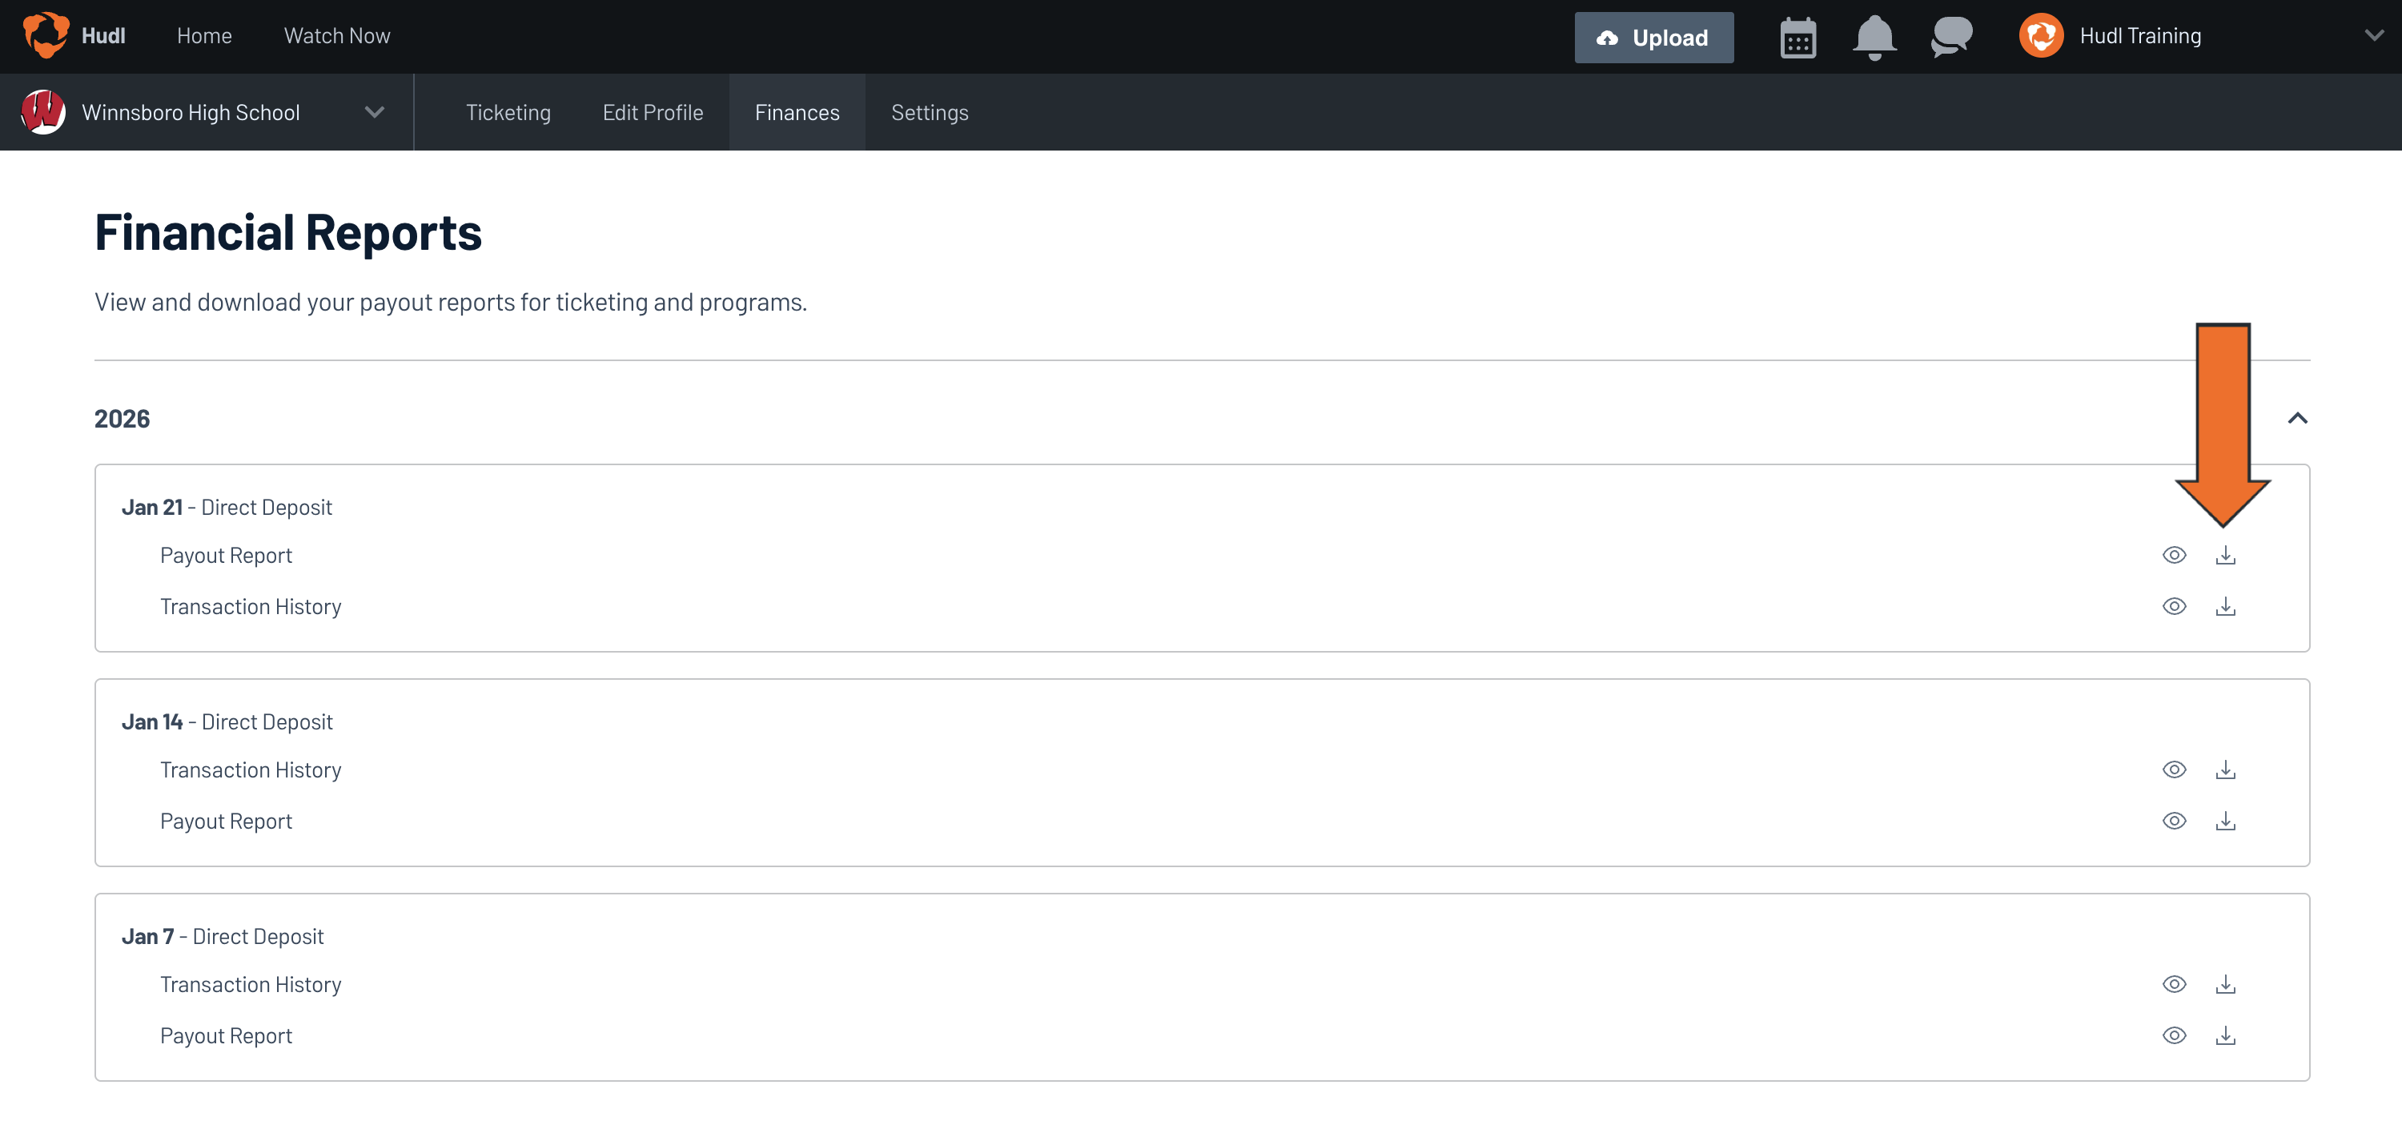
Task: Click the Financial Reports page title
Action: (x=288, y=231)
